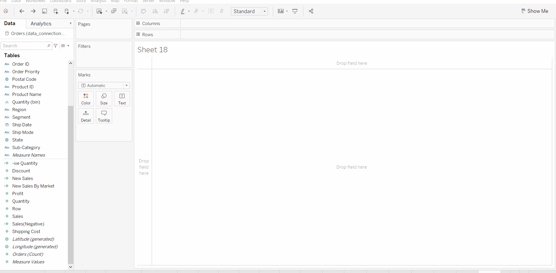Click the filter funnel icon beside Search

point(56,46)
